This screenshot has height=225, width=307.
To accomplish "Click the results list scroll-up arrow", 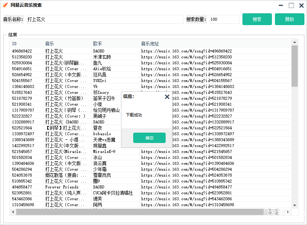I will pyautogui.click(x=294, y=42).
